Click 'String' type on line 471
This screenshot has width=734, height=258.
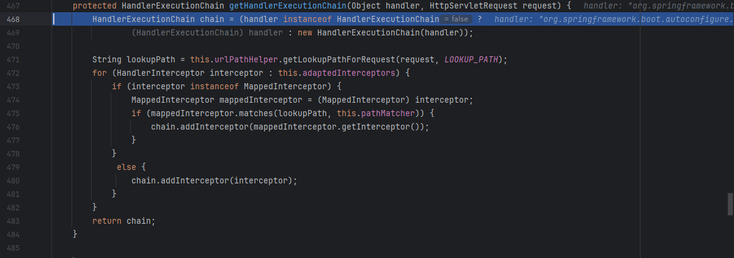tap(107, 59)
